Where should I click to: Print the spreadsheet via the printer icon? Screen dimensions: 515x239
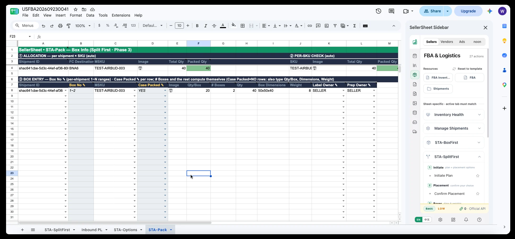[60, 26]
